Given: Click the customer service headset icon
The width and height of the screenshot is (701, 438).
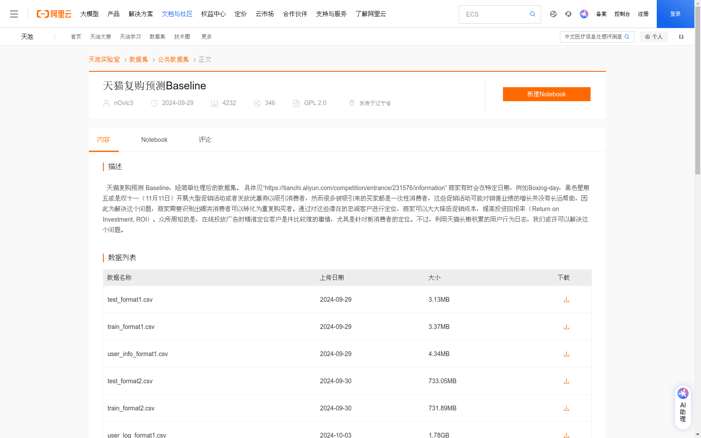Looking at the screenshot, I should pos(568,14).
